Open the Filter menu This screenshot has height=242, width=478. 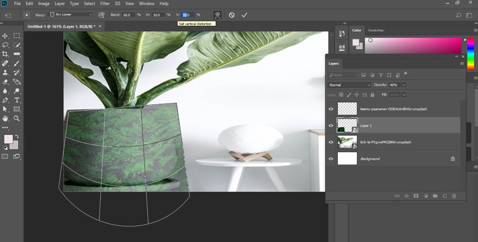tap(105, 4)
